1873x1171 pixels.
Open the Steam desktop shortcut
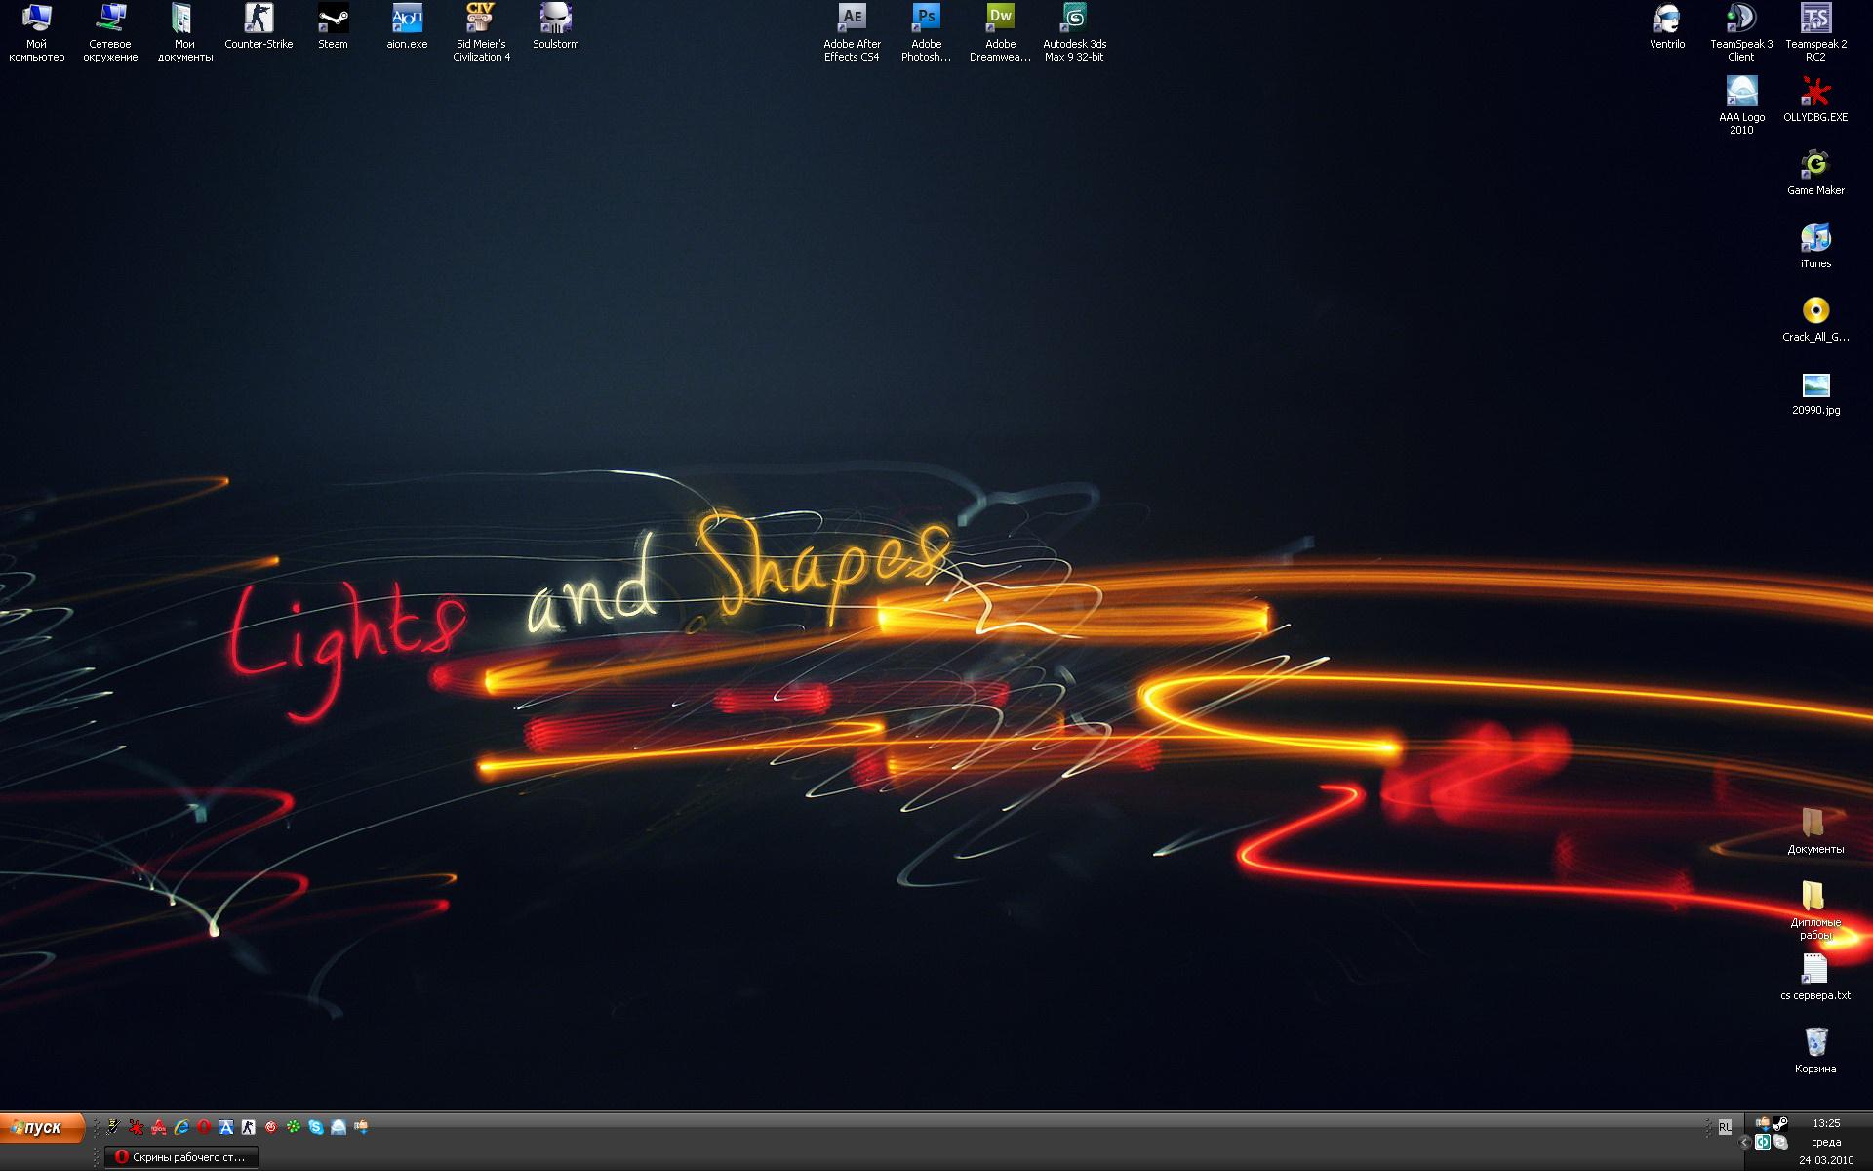coord(333,19)
